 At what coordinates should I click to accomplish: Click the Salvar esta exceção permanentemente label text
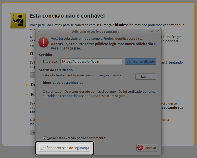[x=76, y=138]
